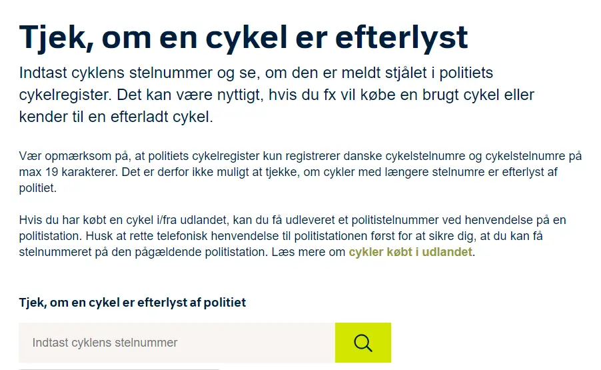This screenshot has height=370, width=601.
Task: Click the form label "Tjek, om en cykel er efterlyst af politiet"
Action: click(x=132, y=303)
